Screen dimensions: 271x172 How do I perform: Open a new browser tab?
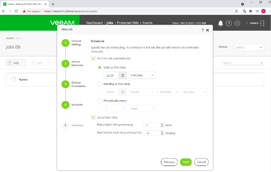click(x=53, y=4)
